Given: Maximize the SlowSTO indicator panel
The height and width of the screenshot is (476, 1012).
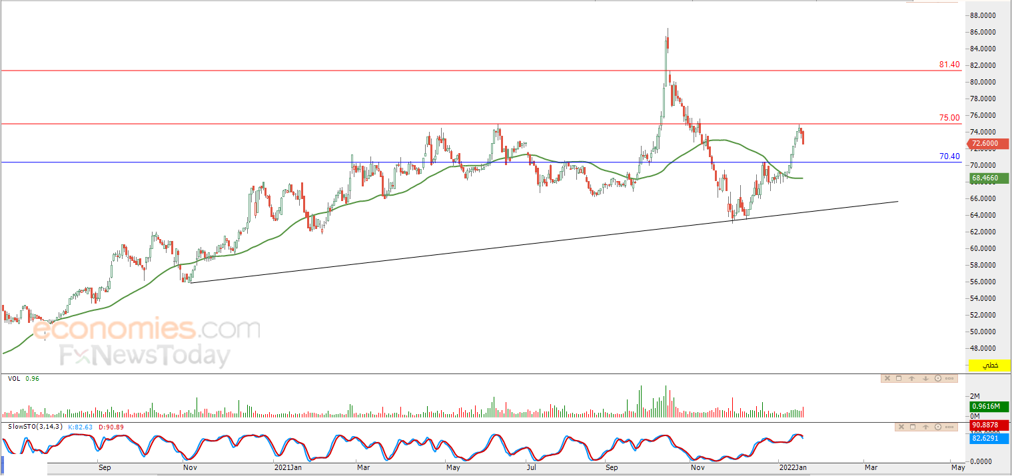Looking at the screenshot, I should point(913,427).
